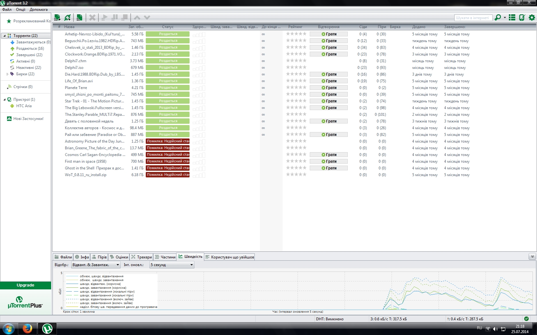The height and width of the screenshot is (335, 537).
Task: Rate Delphi7.iso using its star rating
Action: coord(296,67)
